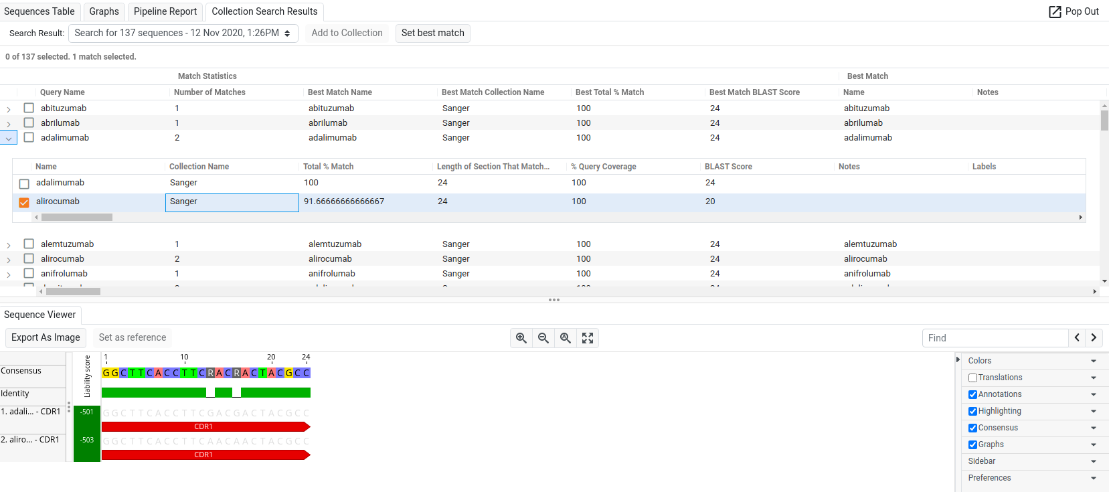Click Set best match button
This screenshot has width=1109, height=492.
[x=433, y=33]
